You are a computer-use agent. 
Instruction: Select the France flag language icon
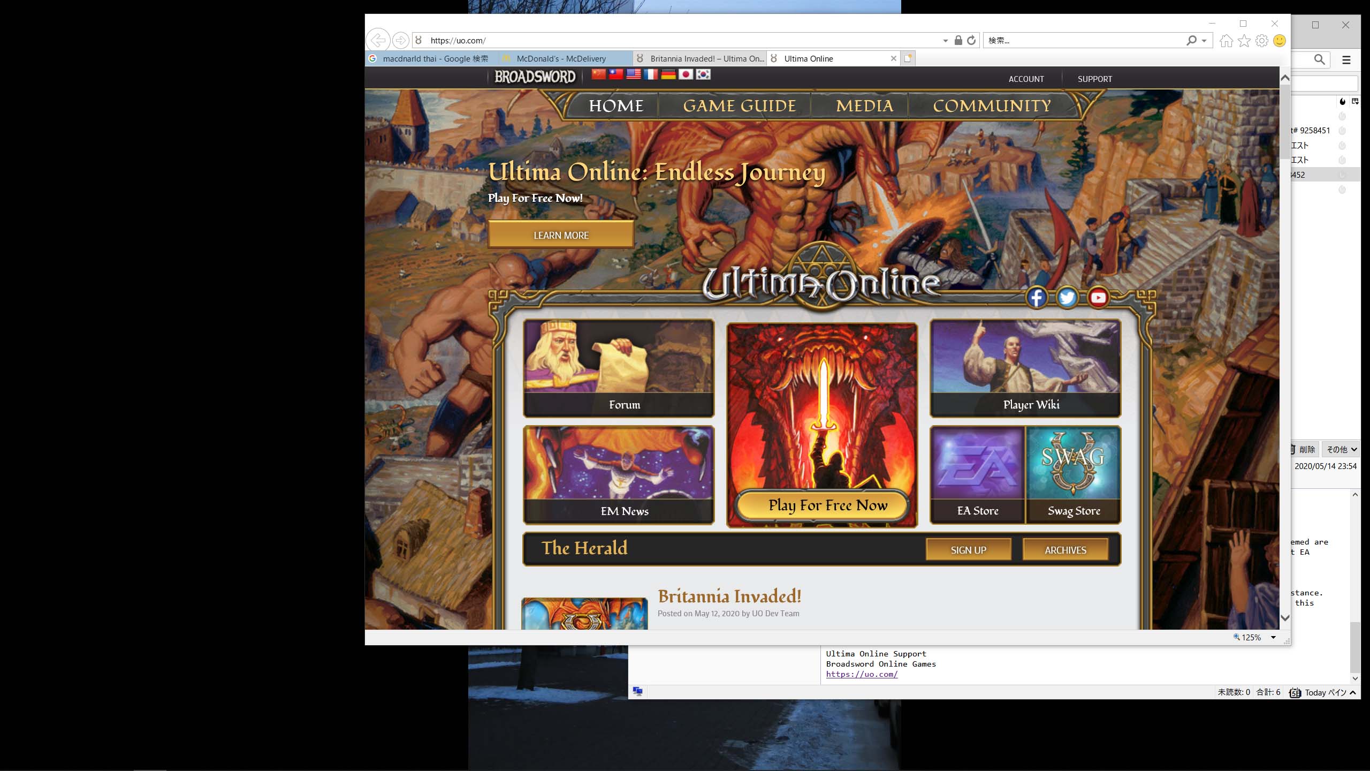[x=651, y=74]
